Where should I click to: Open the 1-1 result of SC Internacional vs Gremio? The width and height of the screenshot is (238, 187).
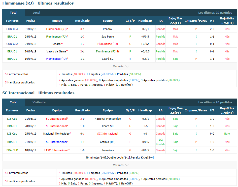82,142
